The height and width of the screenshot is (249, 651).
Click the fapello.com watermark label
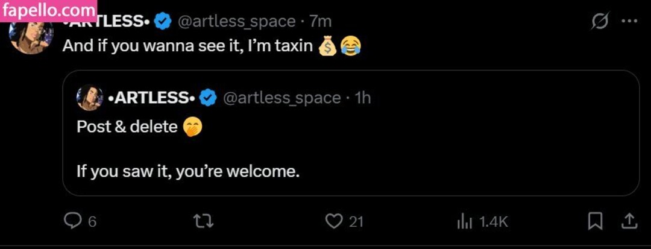coord(48,9)
